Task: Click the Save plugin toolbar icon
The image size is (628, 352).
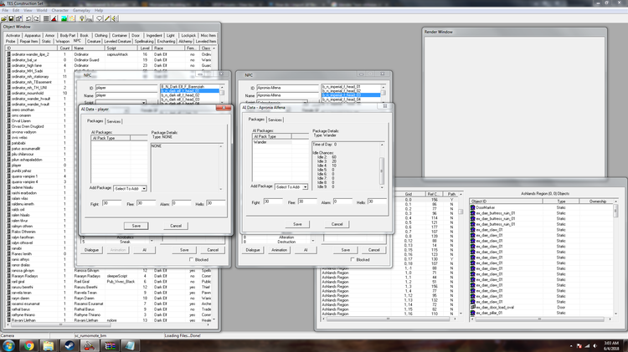Action: click(x=11, y=18)
